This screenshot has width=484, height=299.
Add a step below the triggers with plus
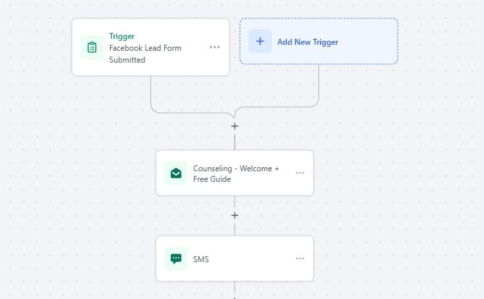click(235, 126)
